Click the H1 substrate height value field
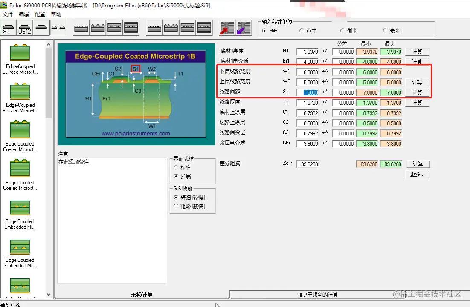 coord(308,52)
